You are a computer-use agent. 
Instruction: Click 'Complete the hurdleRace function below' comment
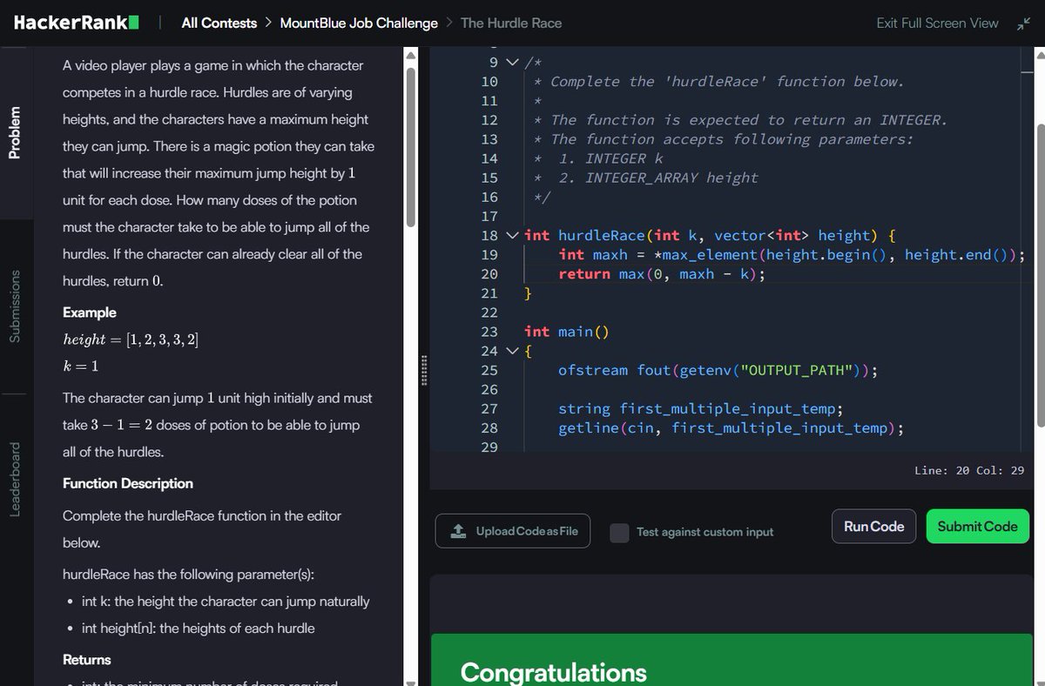pos(727,82)
